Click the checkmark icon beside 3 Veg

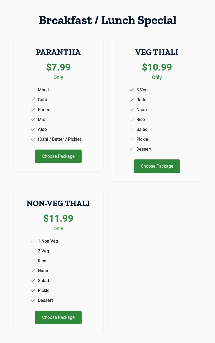(x=132, y=90)
